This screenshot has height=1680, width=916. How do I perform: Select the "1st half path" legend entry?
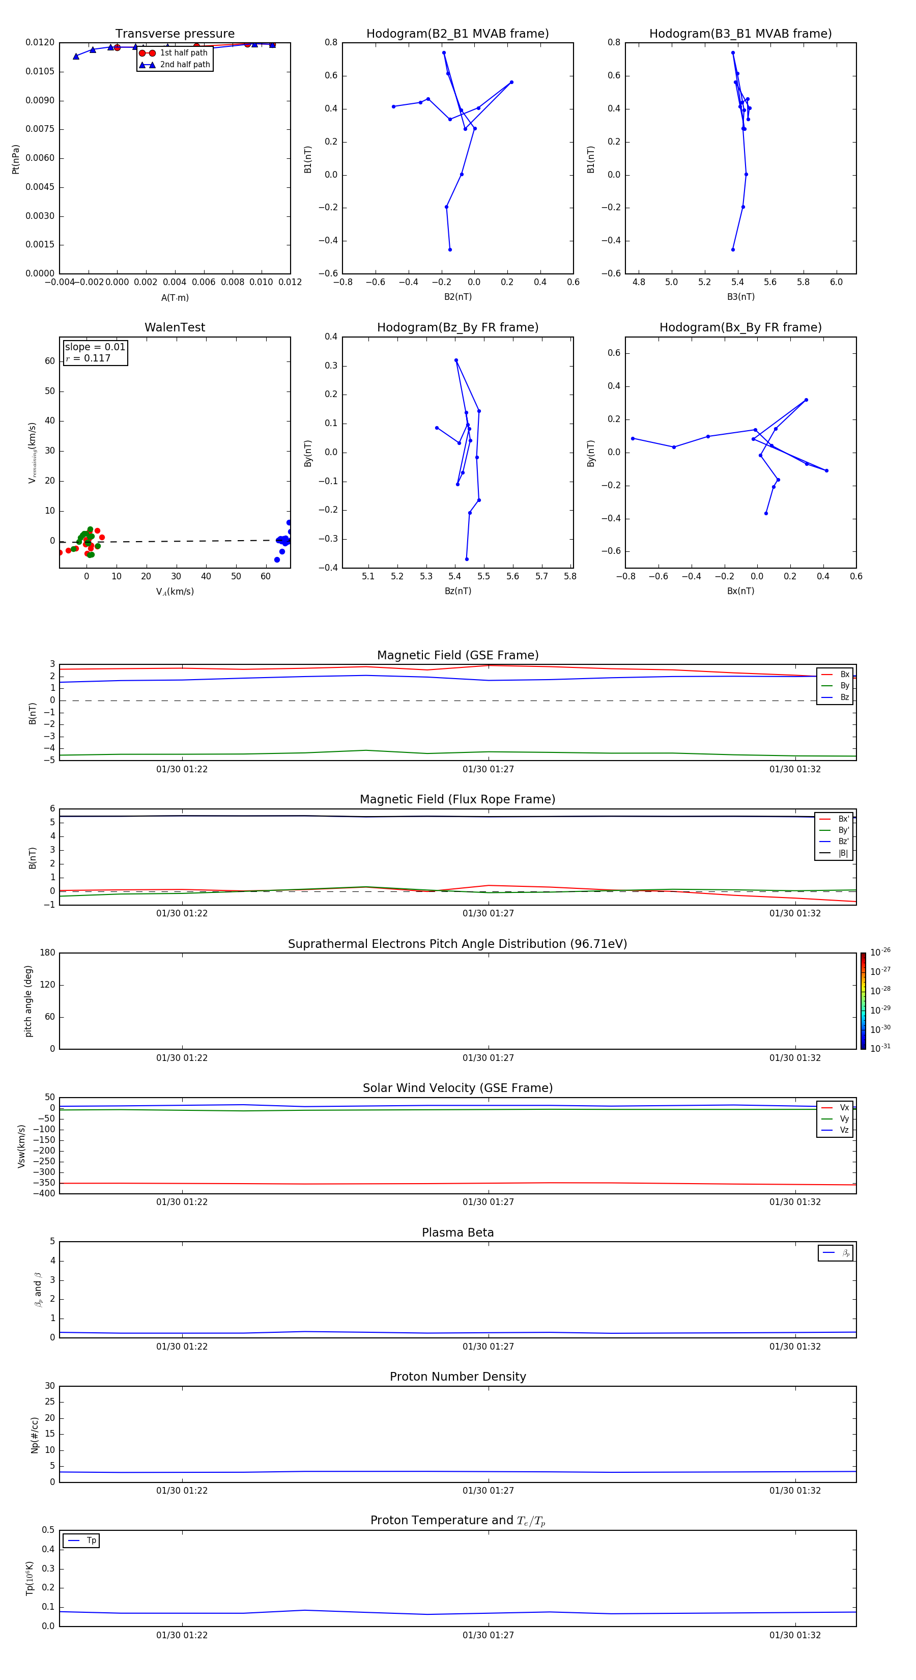(x=174, y=53)
